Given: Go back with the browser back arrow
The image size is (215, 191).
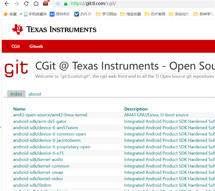Looking at the screenshot, I should point(6,4).
